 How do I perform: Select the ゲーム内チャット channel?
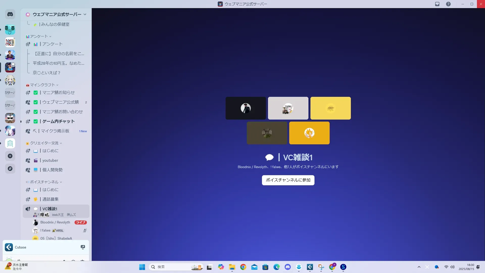[58, 121]
